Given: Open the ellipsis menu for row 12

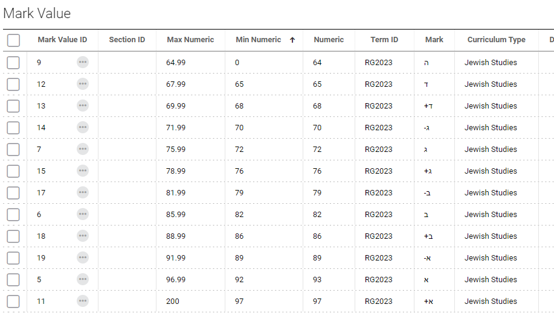Looking at the screenshot, I should [83, 84].
